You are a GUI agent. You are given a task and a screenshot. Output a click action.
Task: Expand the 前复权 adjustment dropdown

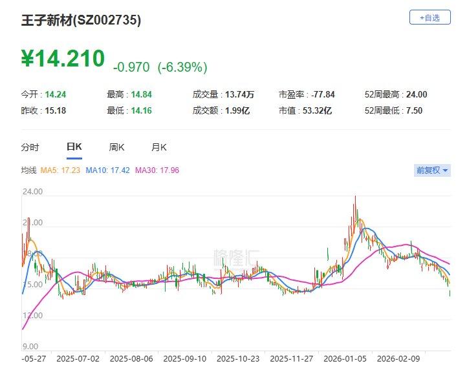coord(432,170)
